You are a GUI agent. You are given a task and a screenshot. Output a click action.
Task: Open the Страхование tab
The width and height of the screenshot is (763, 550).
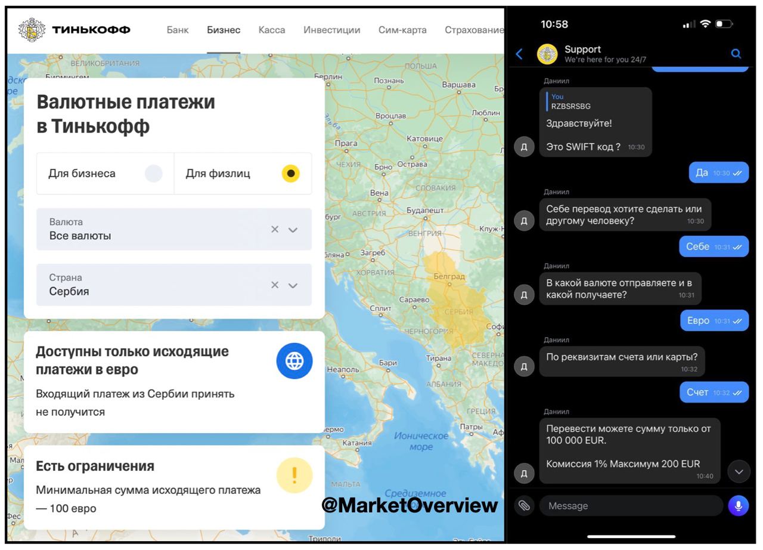click(x=474, y=30)
